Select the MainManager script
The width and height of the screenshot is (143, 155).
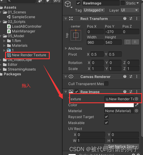tap(21, 31)
